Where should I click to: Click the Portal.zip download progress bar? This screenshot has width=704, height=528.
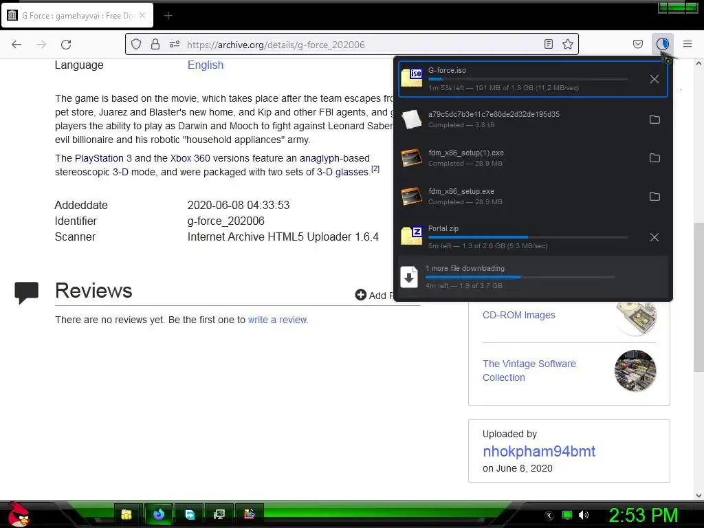pos(528,237)
